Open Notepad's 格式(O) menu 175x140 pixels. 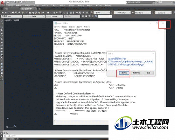pos(71,27)
